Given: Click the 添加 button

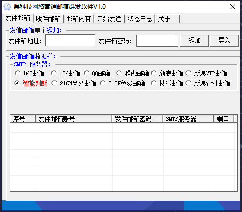Looking at the screenshot, I should [195, 41].
